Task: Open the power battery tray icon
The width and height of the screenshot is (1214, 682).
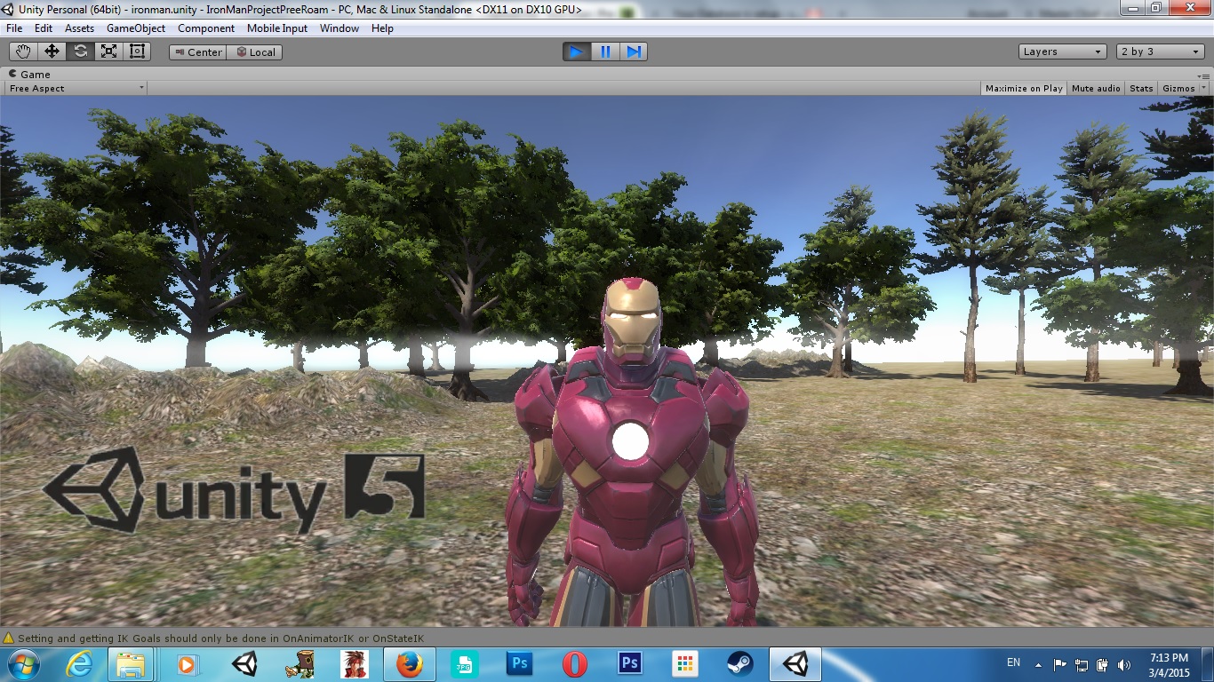Action: click(1103, 663)
